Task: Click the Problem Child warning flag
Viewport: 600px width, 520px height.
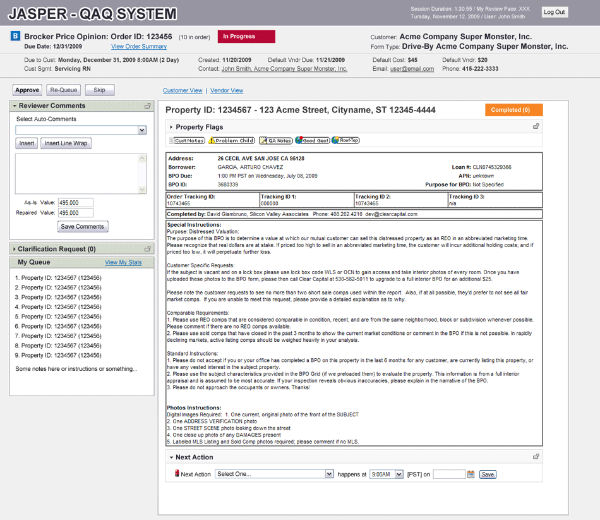Action: [x=232, y=140]
